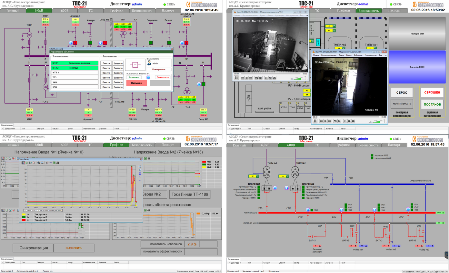This screenshot has height=273, width=449.
Task: Toggle the Изоляция 600В green indicator
Action: coord(372,155)
